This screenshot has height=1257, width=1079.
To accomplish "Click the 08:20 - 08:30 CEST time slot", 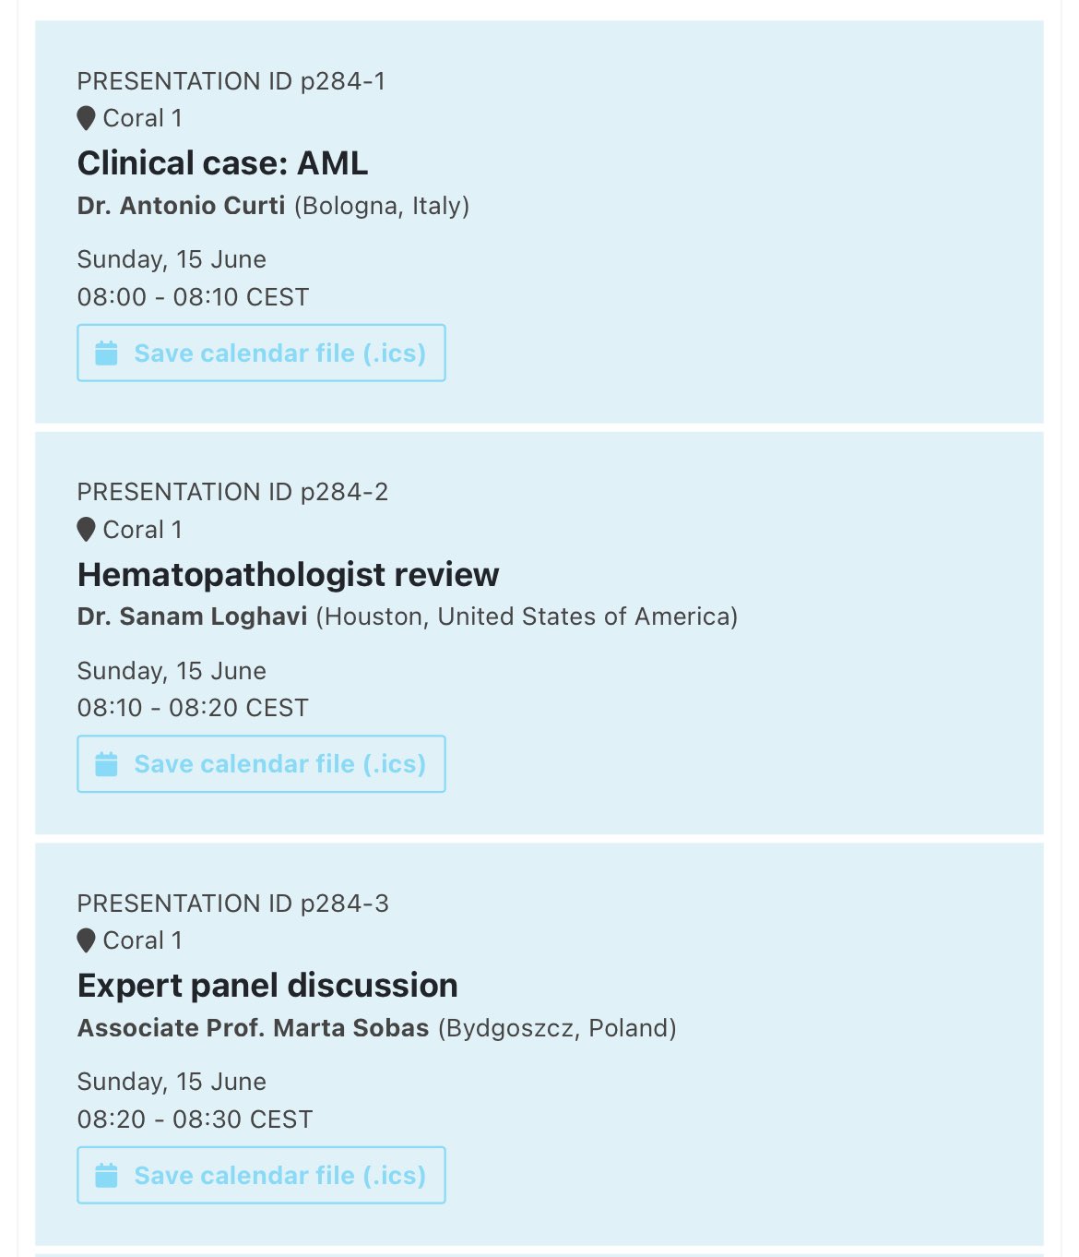I will (196, 1119).
